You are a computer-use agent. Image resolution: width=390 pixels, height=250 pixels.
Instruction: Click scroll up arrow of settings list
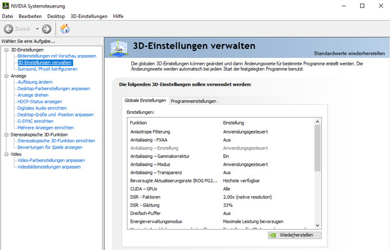coord(317,122)
